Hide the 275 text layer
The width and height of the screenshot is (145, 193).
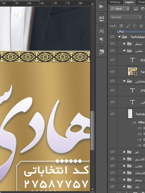pos(112,90)
